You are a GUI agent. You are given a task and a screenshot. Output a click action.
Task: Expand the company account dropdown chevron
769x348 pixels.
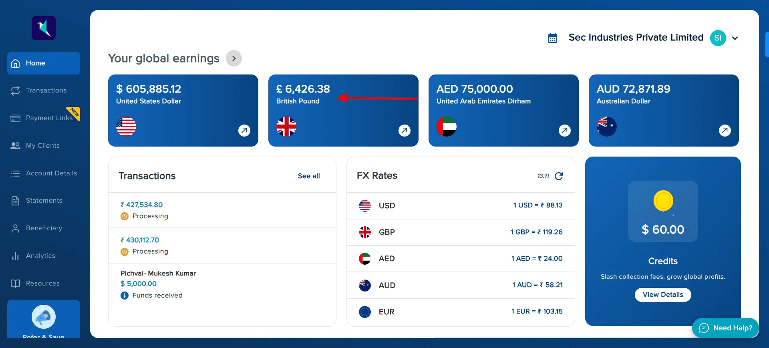(735, 38)
